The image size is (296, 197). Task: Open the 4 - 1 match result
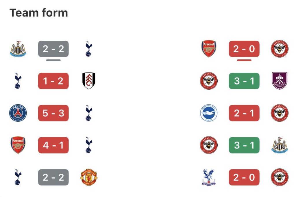[53, 145]
